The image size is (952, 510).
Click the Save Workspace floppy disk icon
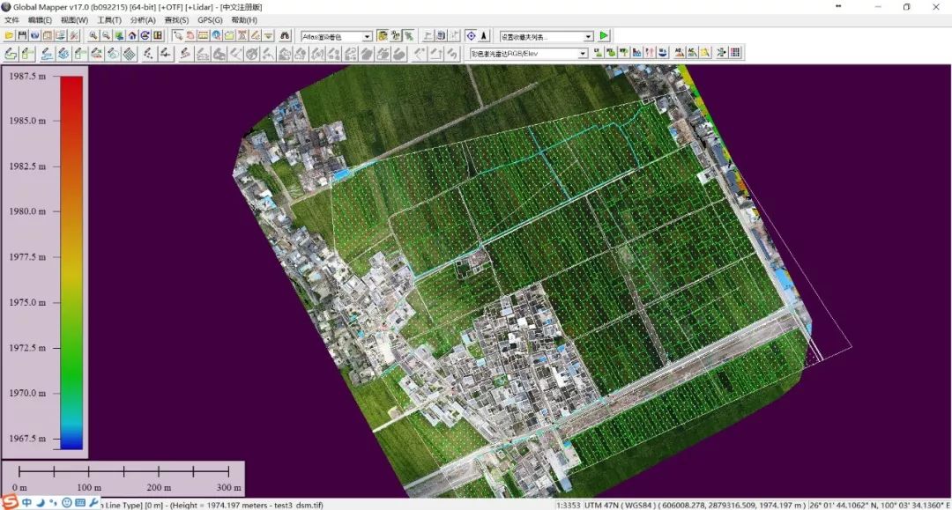(x=22, y=36)
